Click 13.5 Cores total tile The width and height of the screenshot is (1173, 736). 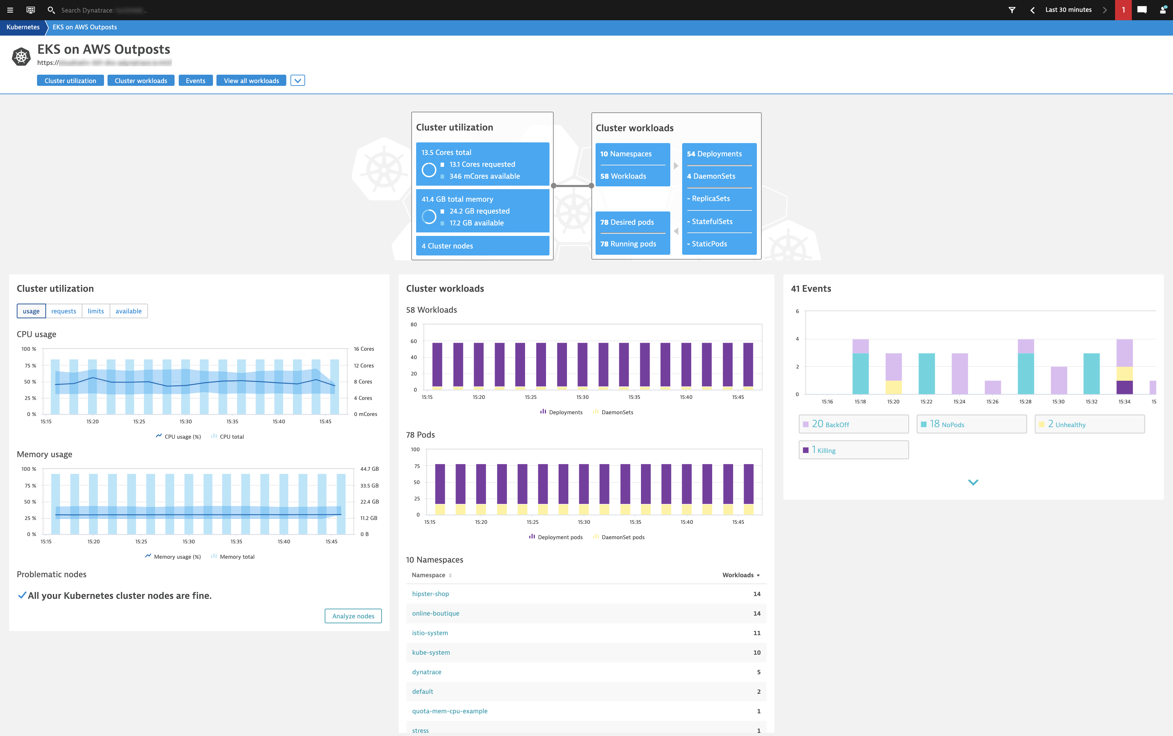[482, 164]
